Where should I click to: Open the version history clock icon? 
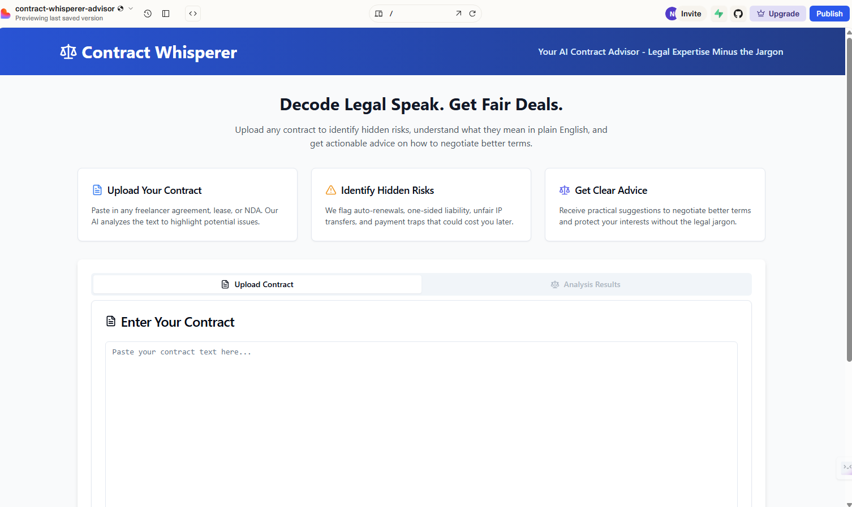(x=148, y=14)
